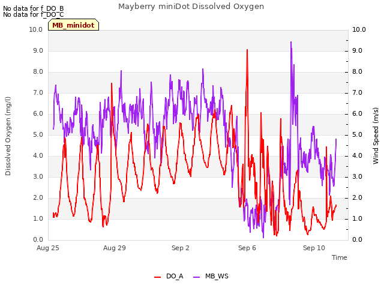Click the purple MB_WS legend color marker
This screenshot has height=288, width=384.
tap(197, 277)
